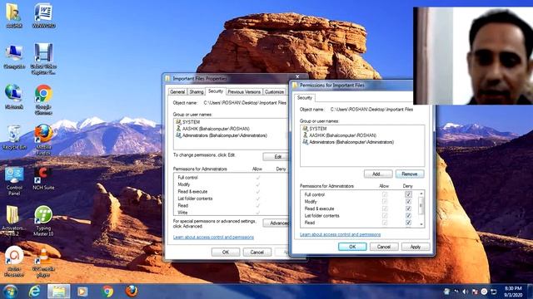533x299 pixels.
Task: Open the Action Center flag tray icon
Action: [x=475, y=292]
